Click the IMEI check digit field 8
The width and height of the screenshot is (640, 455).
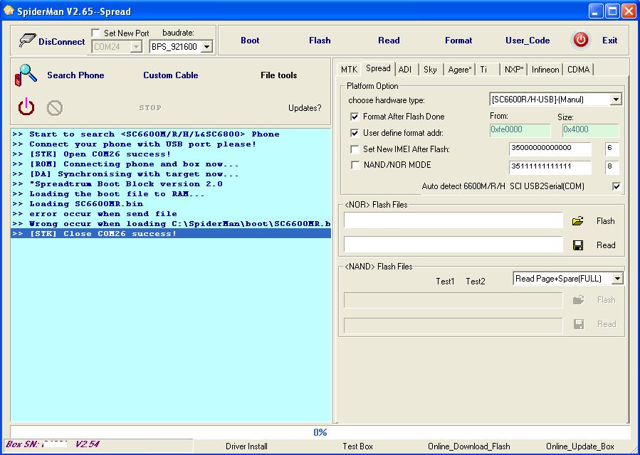[x=612, y=167]
